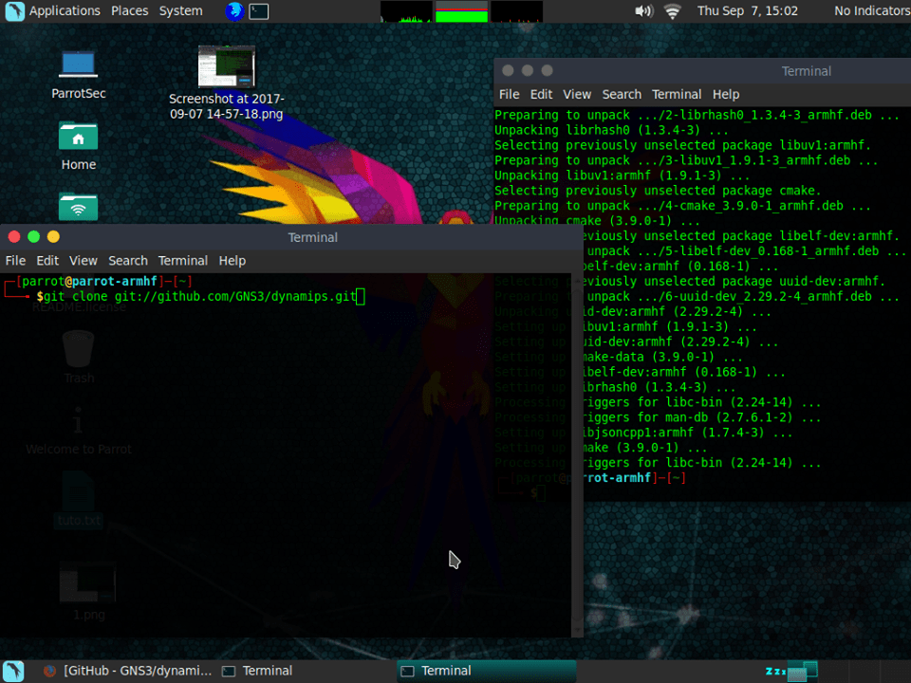Open Edit menu in background Terminal
This screenshot has height=683, width=911.
click(541, 94)
